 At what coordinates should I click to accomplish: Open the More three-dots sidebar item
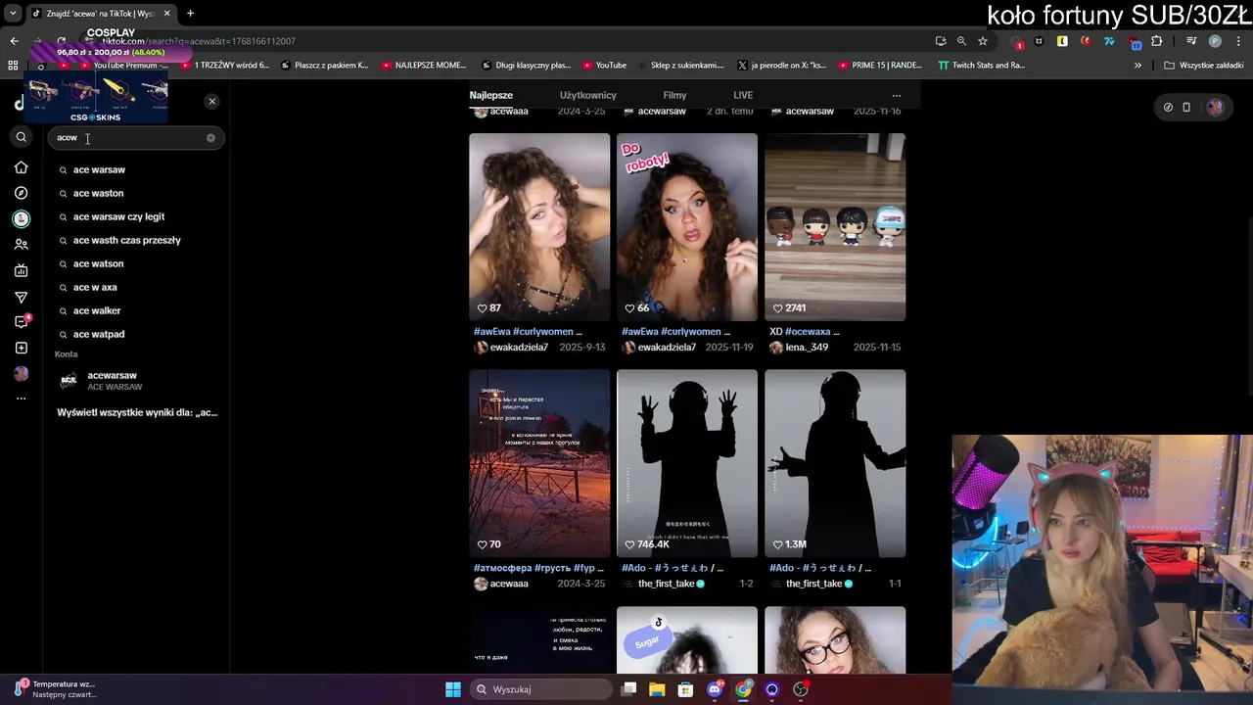pyautogui.click(x=21, y=399)
